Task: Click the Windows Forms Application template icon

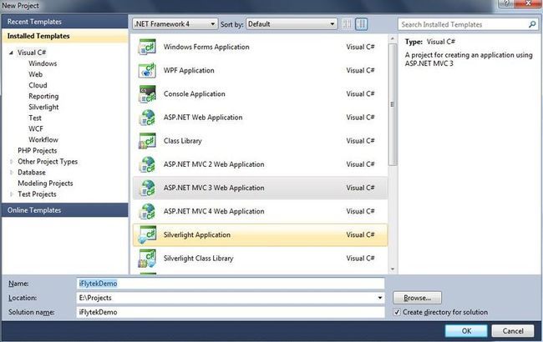Action: [147, 47]
